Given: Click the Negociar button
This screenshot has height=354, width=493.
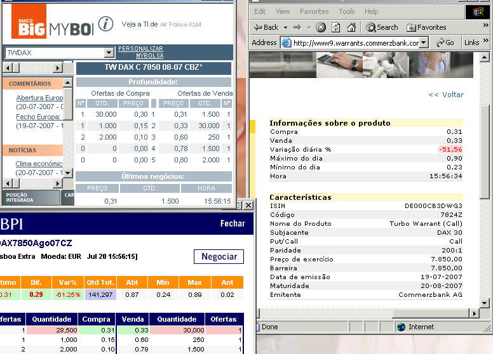Looking at the screenshot, I should [219, 256].
